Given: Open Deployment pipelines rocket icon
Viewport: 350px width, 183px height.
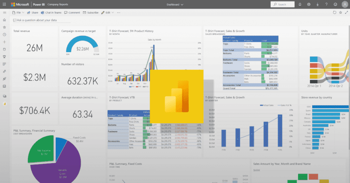Looking at the screenshot, I should (x=4, y=79).
